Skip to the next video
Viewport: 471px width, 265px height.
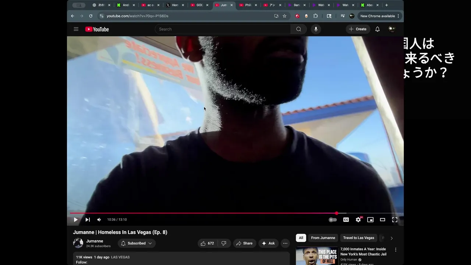tap(88, 220)
